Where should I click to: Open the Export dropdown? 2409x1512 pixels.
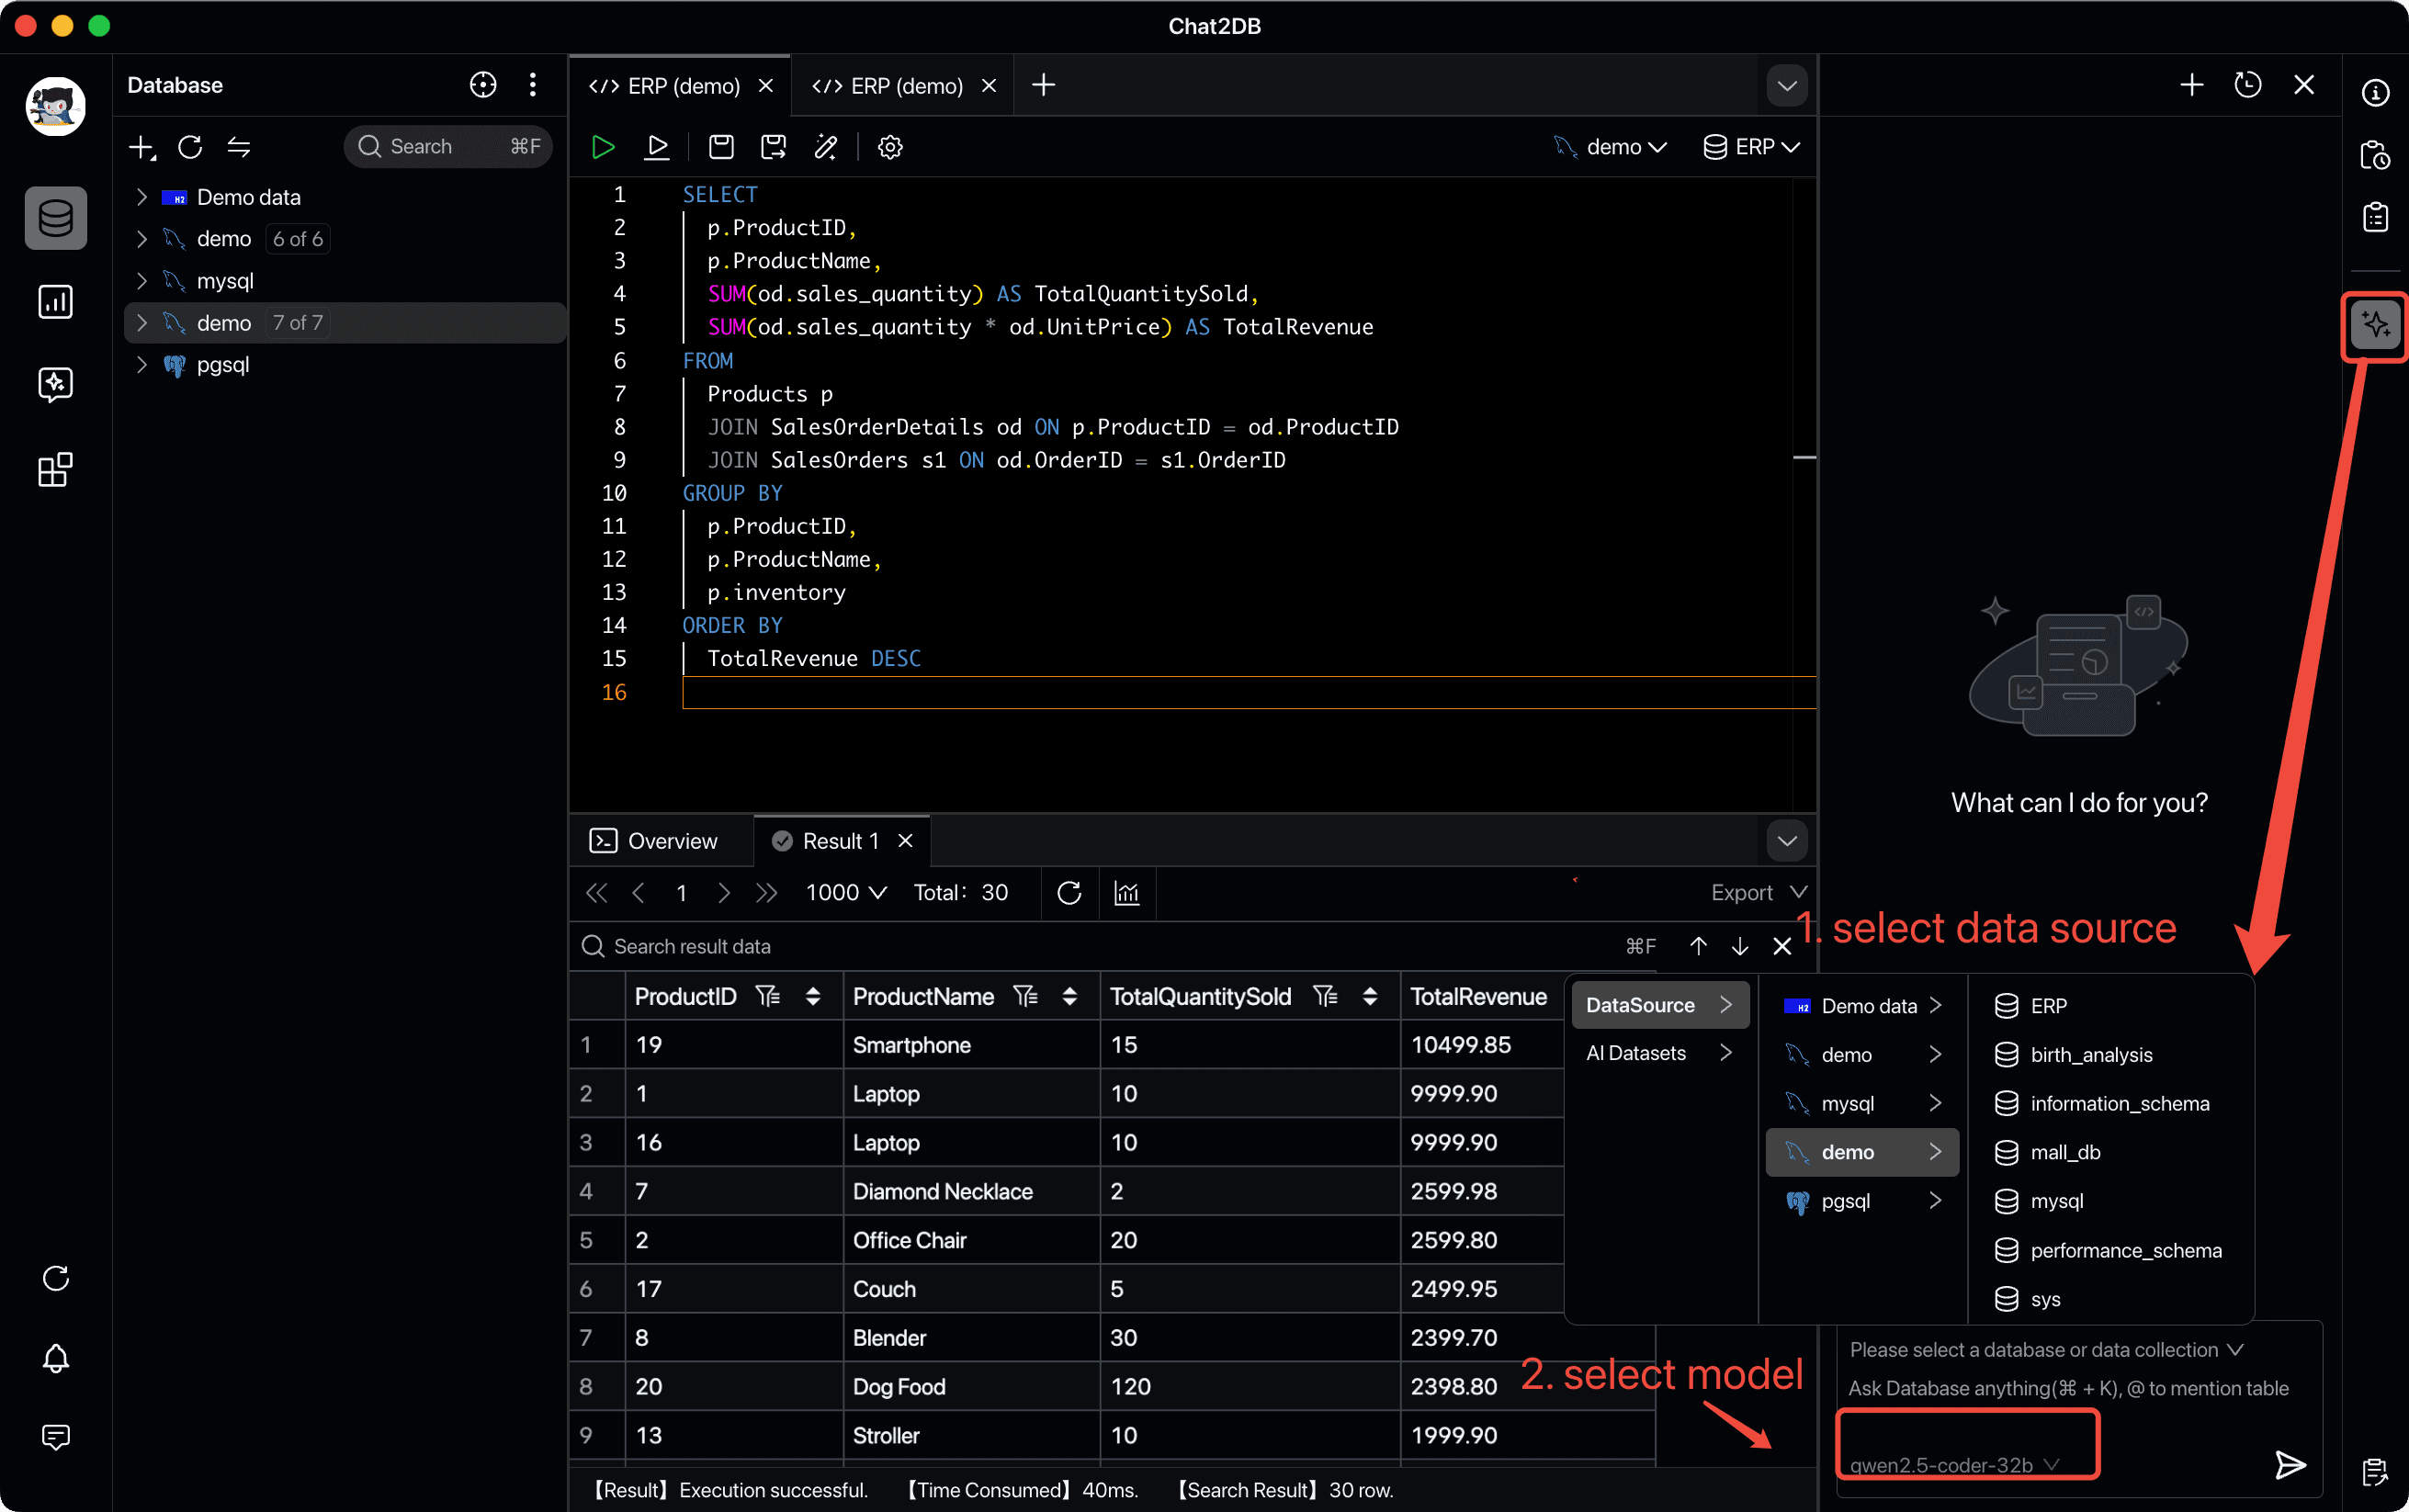(x=1758, y=892)
